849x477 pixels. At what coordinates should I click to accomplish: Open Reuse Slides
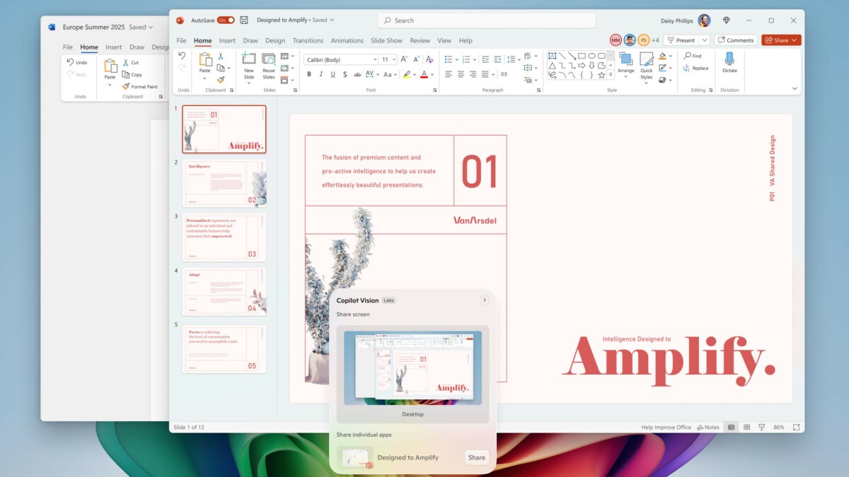[x=269, y=61]
